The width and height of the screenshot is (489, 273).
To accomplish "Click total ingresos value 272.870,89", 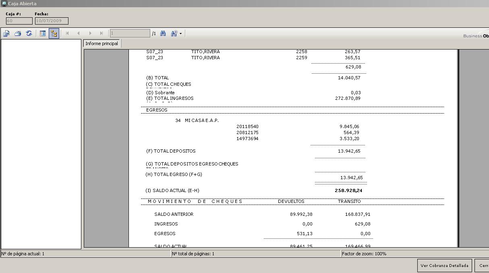I will [348, 98].
